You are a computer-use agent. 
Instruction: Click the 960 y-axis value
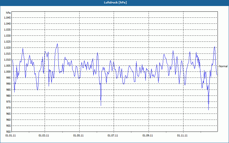tap(9, 120)
